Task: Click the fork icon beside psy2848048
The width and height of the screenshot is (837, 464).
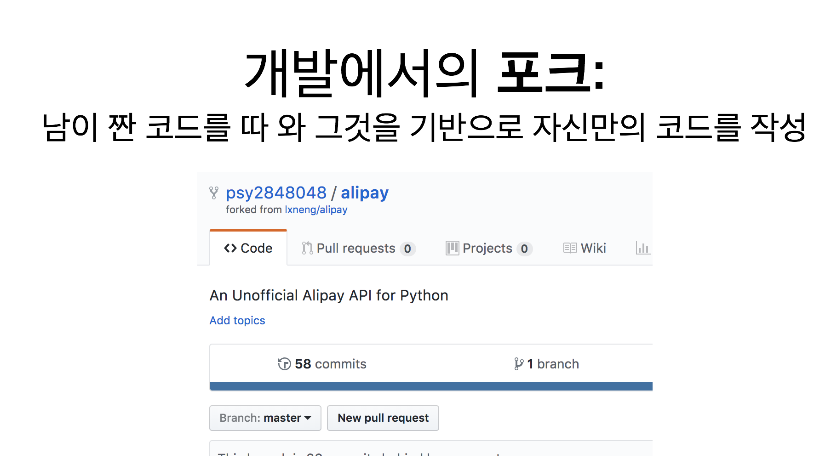Action: click(214, 193)
